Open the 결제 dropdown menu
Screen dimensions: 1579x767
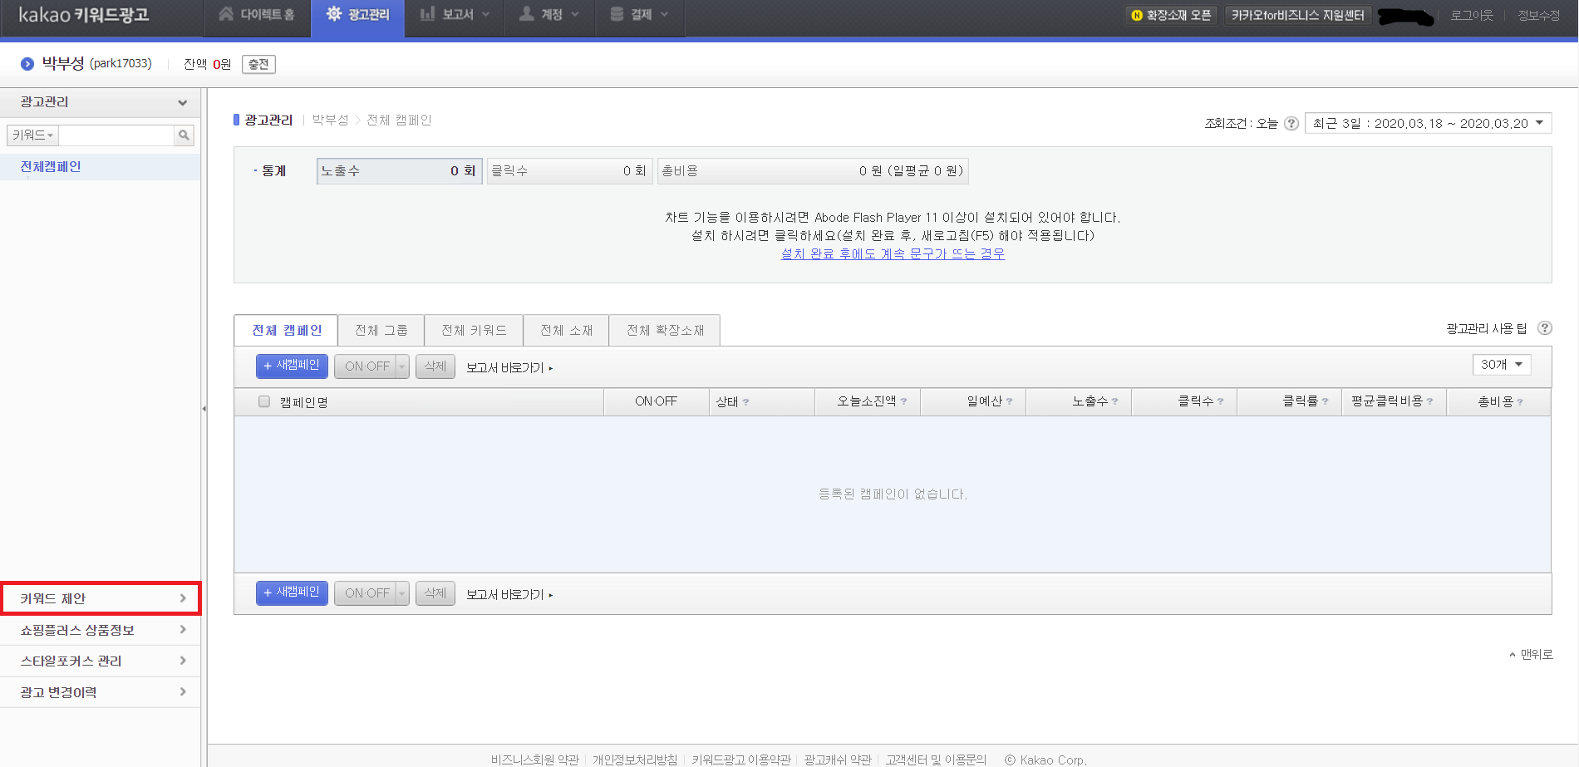[x=639, y=15]
